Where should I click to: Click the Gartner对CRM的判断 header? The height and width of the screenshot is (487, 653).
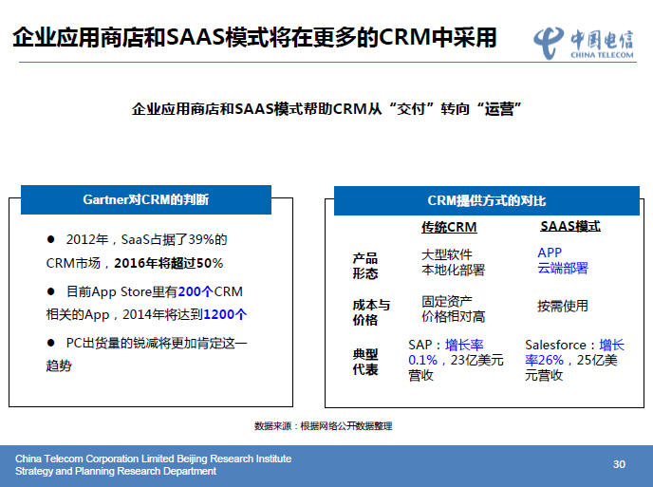(x=146, y=199)
